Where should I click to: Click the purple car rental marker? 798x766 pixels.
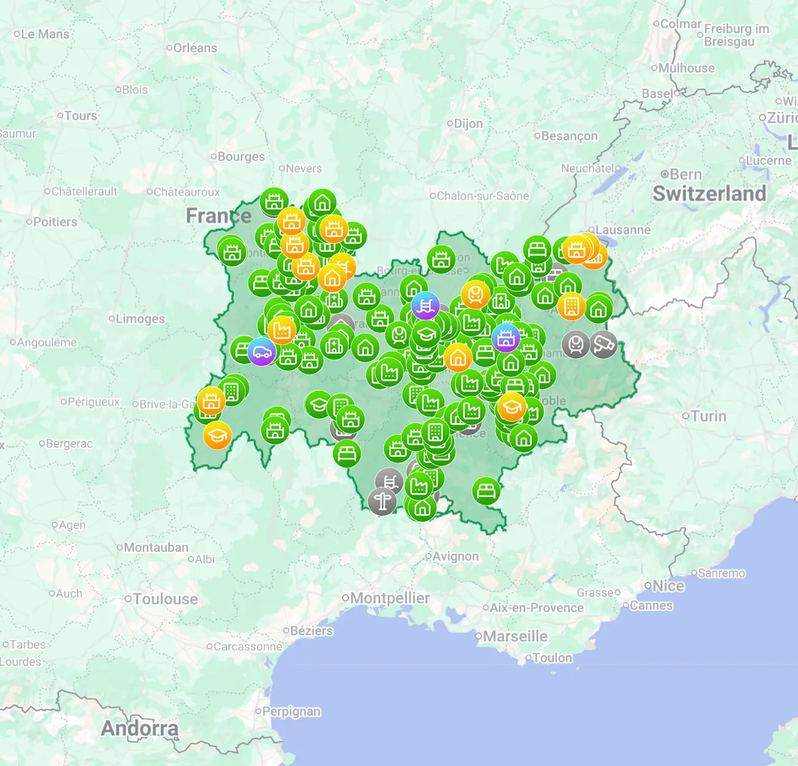(262, 352)
